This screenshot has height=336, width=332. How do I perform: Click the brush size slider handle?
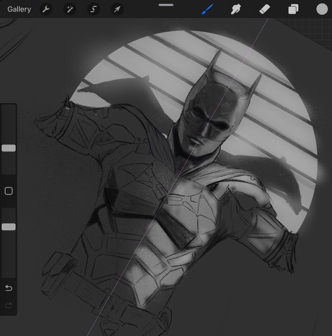(x=8, y=148)
